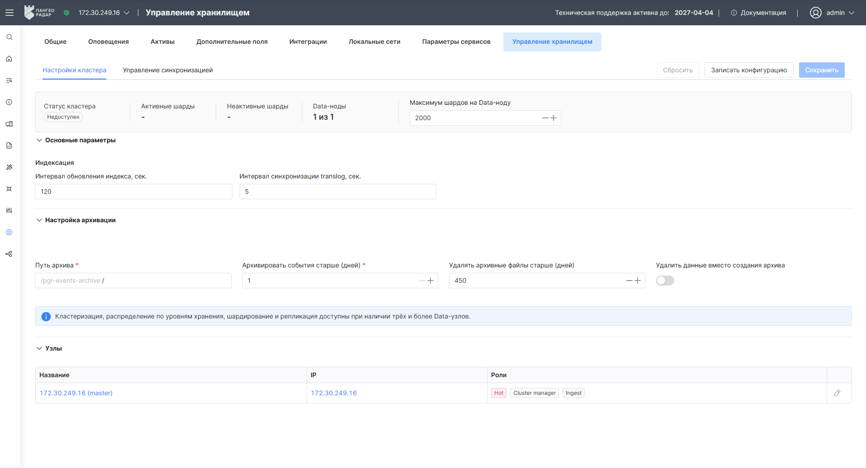This screenshot has height=468, width=866.
Task: Go to the home icon in sidebar
Action: coord(9,59)
